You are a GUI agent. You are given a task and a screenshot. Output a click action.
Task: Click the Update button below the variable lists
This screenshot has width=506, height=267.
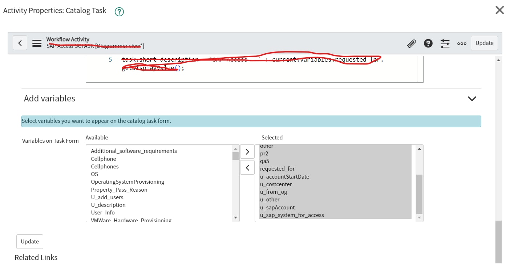29,241
